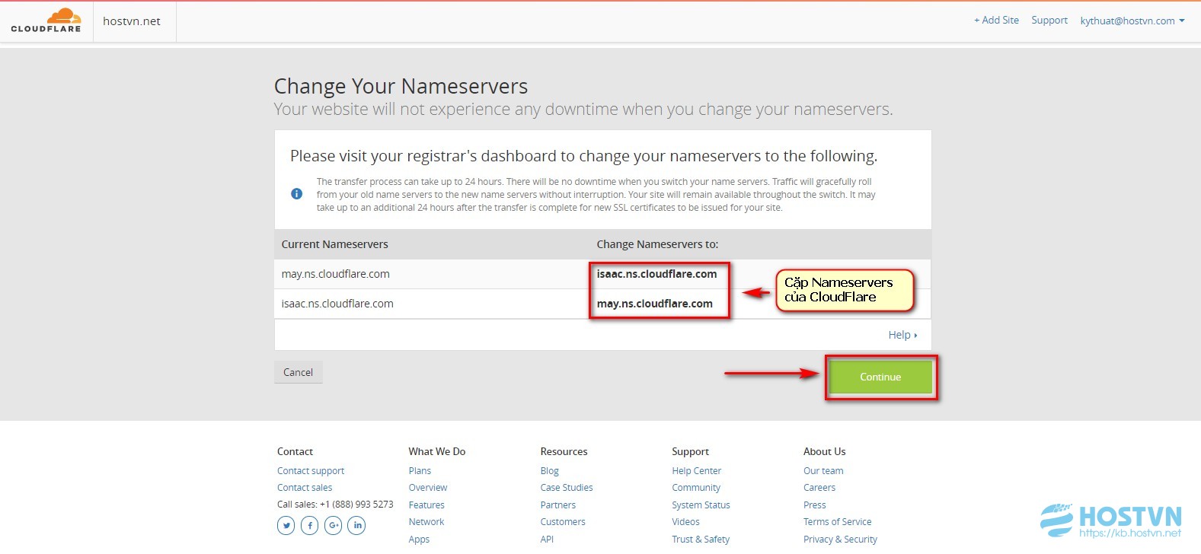Click the Call sales phone number text
1201x554 pixels.
[x=335, y=505]
